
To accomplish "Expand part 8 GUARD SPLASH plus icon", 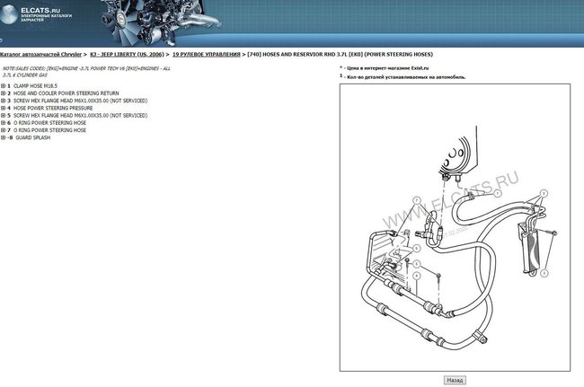I will point(4,138).
